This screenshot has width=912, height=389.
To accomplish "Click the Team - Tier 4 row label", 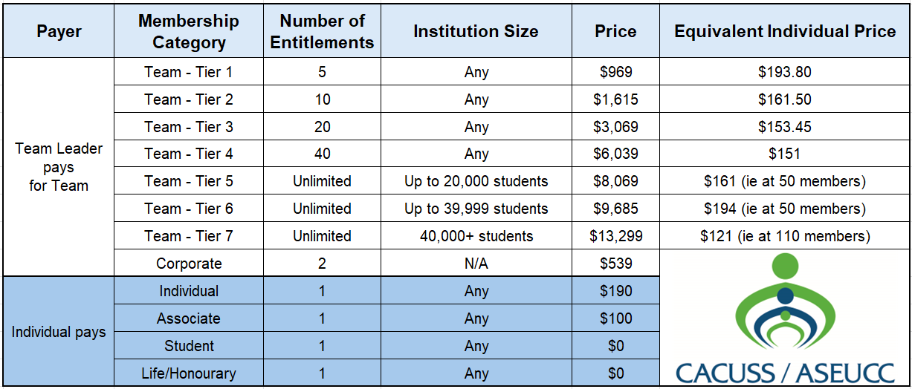I will pos(189,154).
